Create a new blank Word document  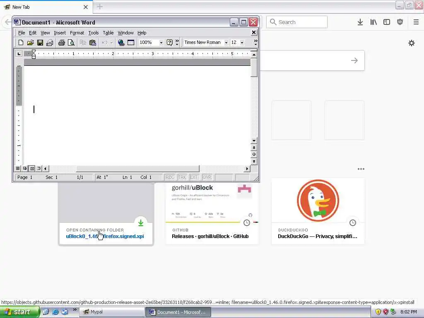point(21,43)
